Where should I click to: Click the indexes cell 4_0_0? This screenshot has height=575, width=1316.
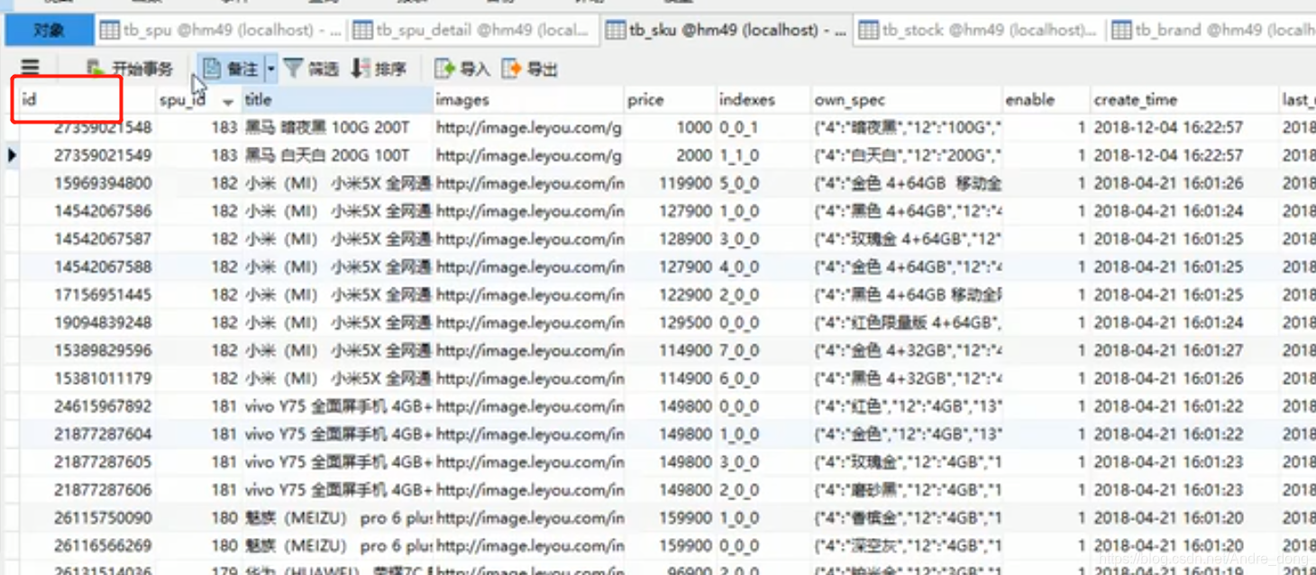tap(763, 267)
